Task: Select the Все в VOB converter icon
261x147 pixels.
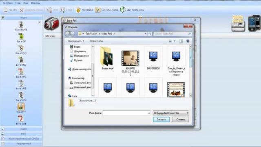Action: coord(21,83)
